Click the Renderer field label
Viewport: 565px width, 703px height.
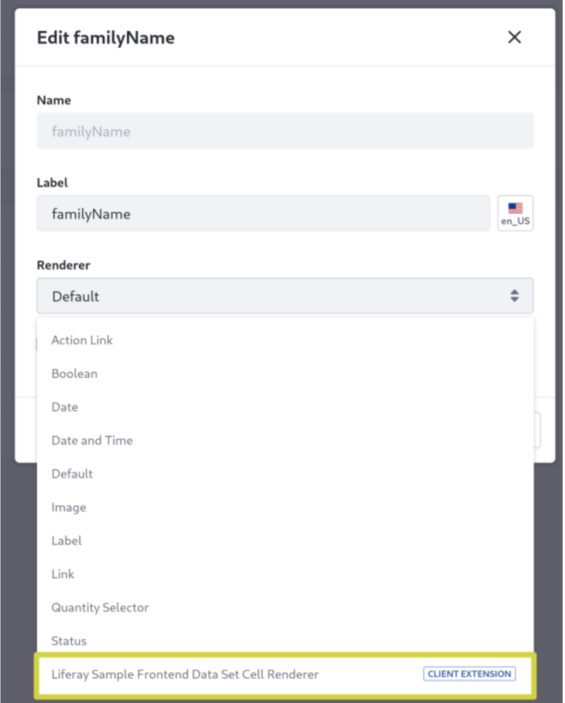click(64, 265)
